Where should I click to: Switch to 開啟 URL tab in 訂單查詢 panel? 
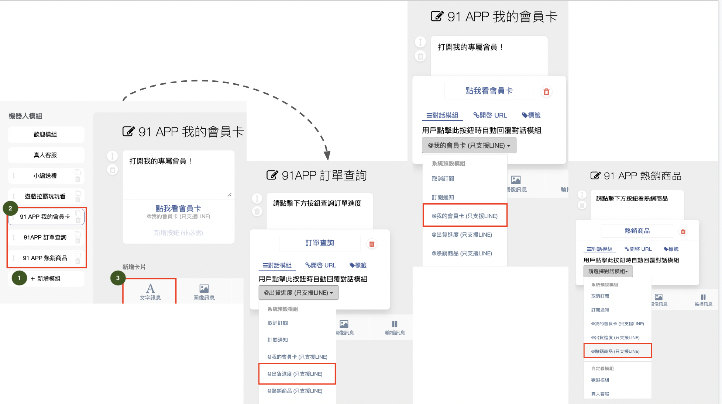click(321, 265)
